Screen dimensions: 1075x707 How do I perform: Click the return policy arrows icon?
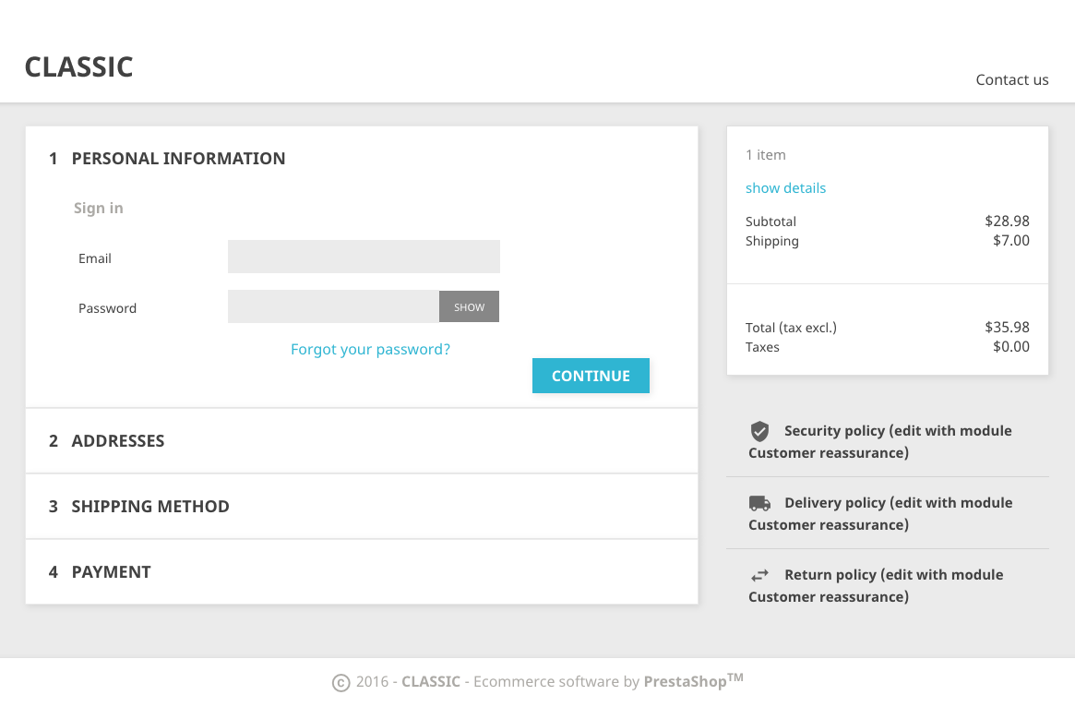coord(759,575)
